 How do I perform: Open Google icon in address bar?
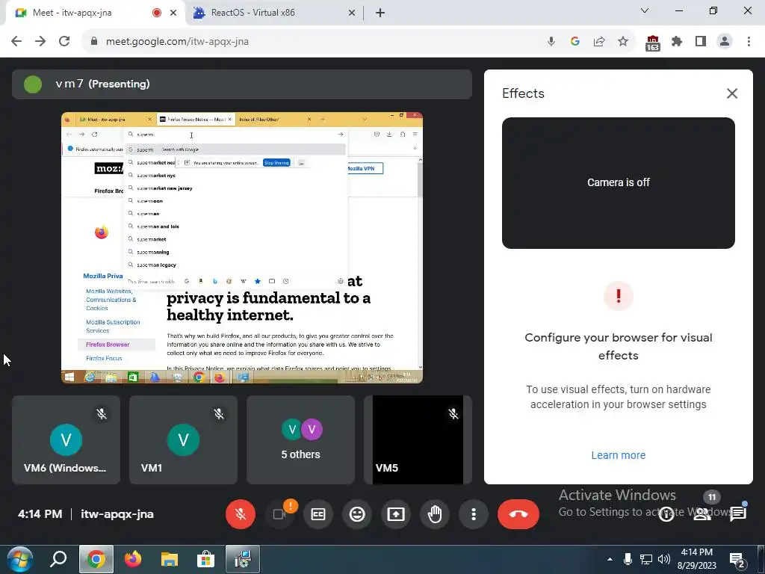pos(575,42)
